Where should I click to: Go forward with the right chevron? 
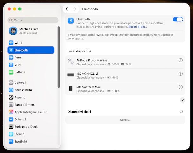point(75,9)
